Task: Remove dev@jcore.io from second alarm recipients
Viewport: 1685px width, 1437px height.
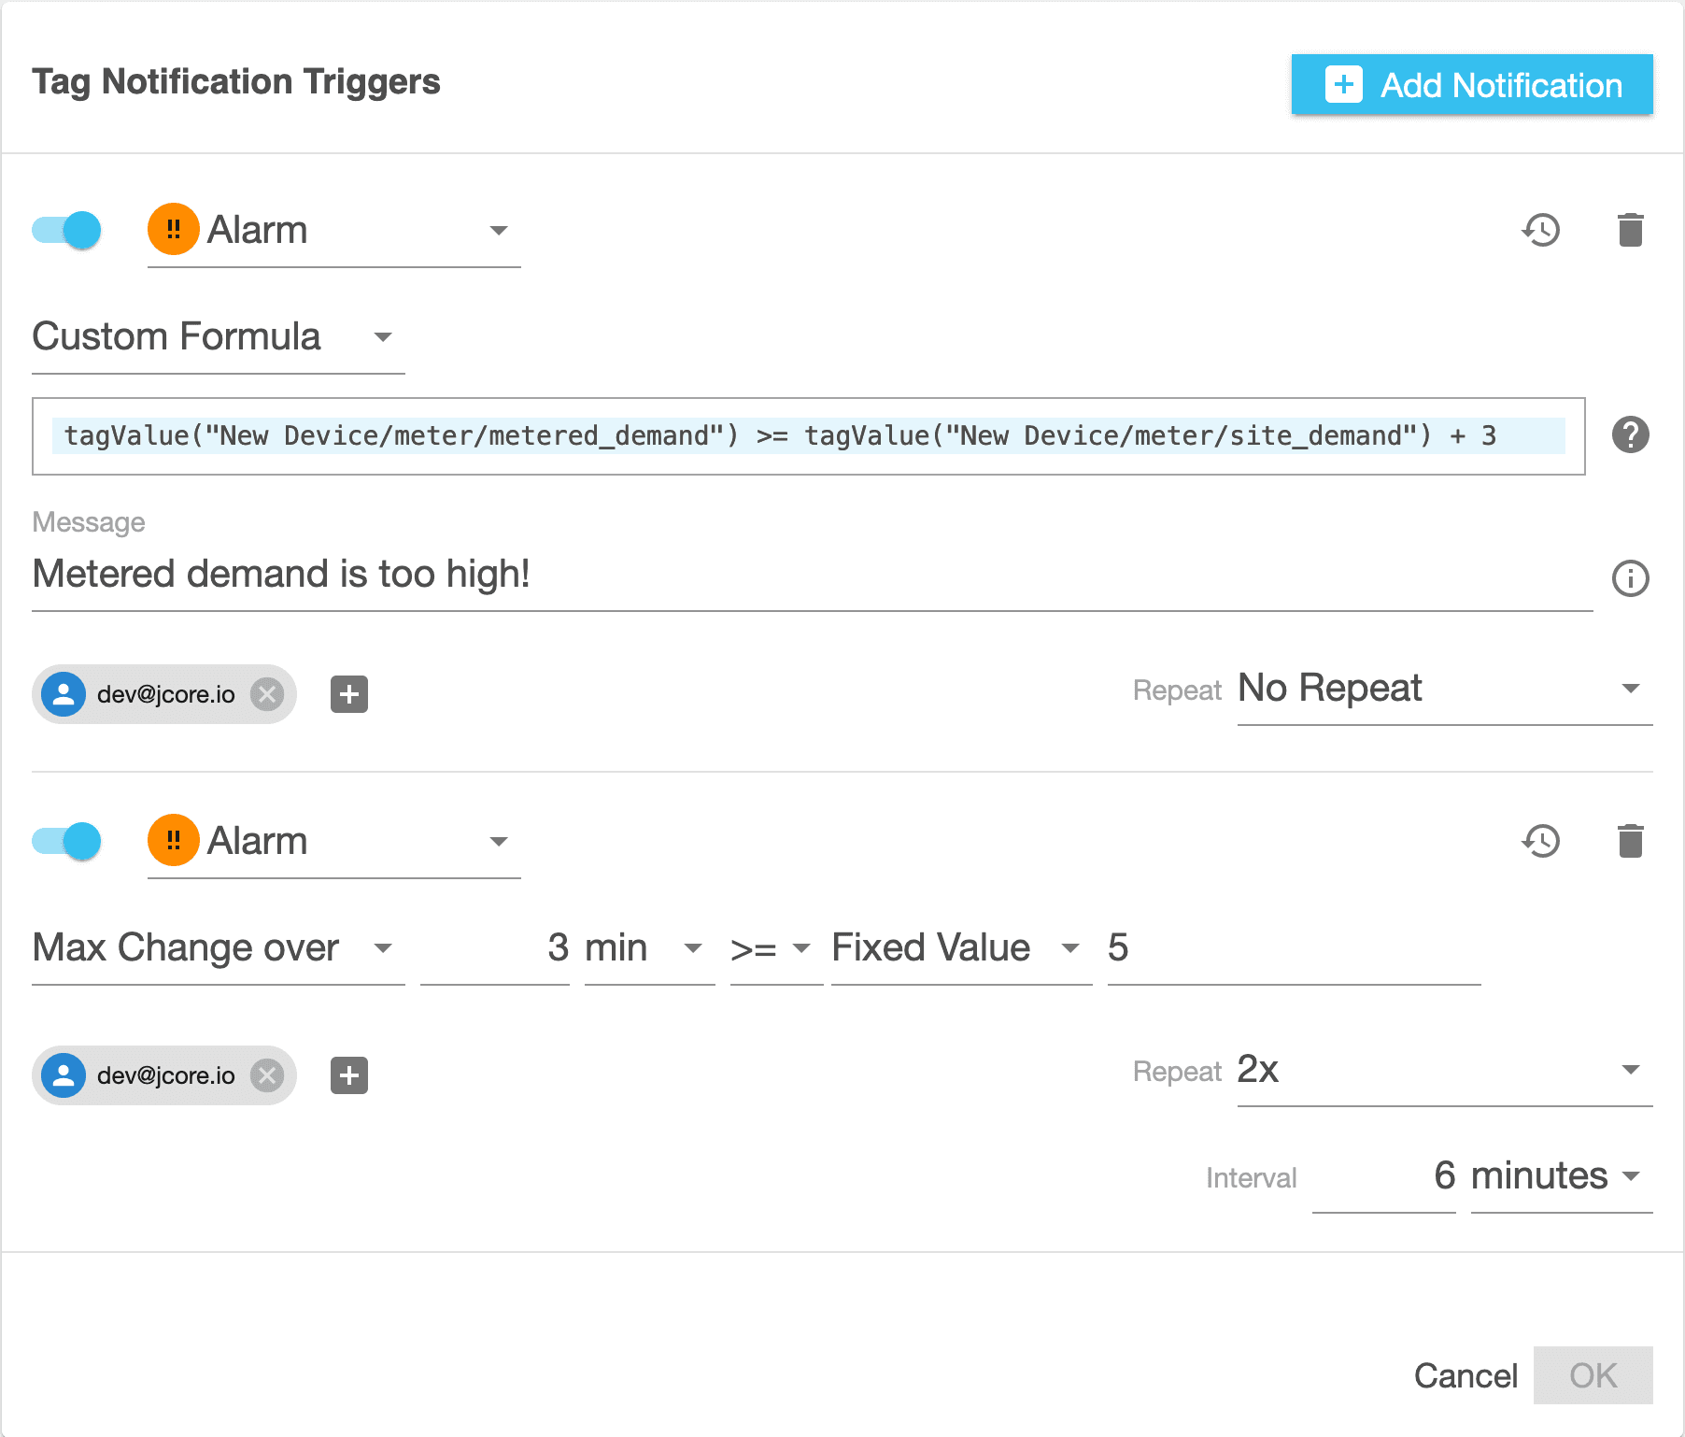Action: (267, 1075)
